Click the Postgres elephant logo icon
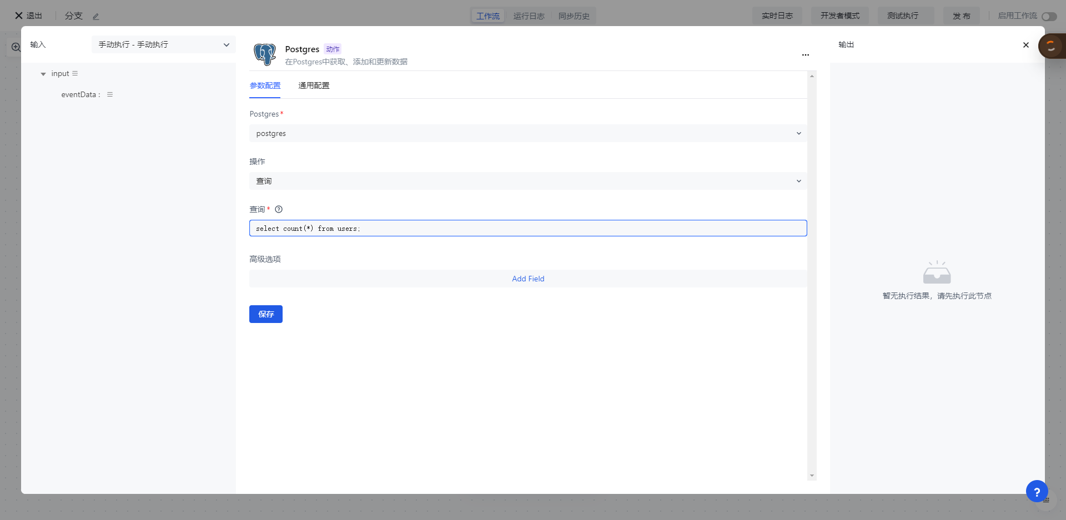 [x=265, y=54]
